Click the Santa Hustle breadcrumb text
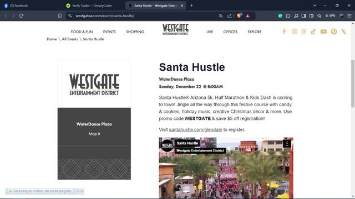The width and height of the screenshot is (355, 199). point(93,39)
